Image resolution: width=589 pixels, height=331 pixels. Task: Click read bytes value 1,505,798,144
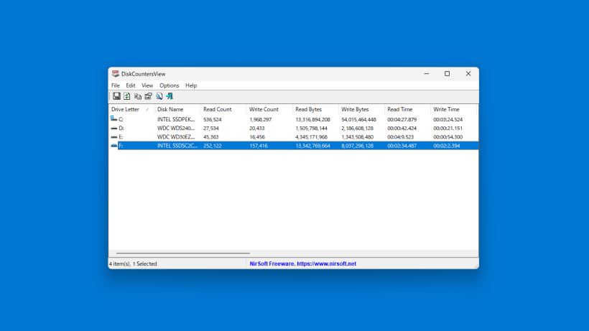[x=311, y=128]
